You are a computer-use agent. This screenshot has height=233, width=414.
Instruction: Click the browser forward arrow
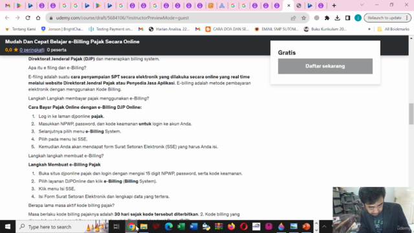point(17,18)
